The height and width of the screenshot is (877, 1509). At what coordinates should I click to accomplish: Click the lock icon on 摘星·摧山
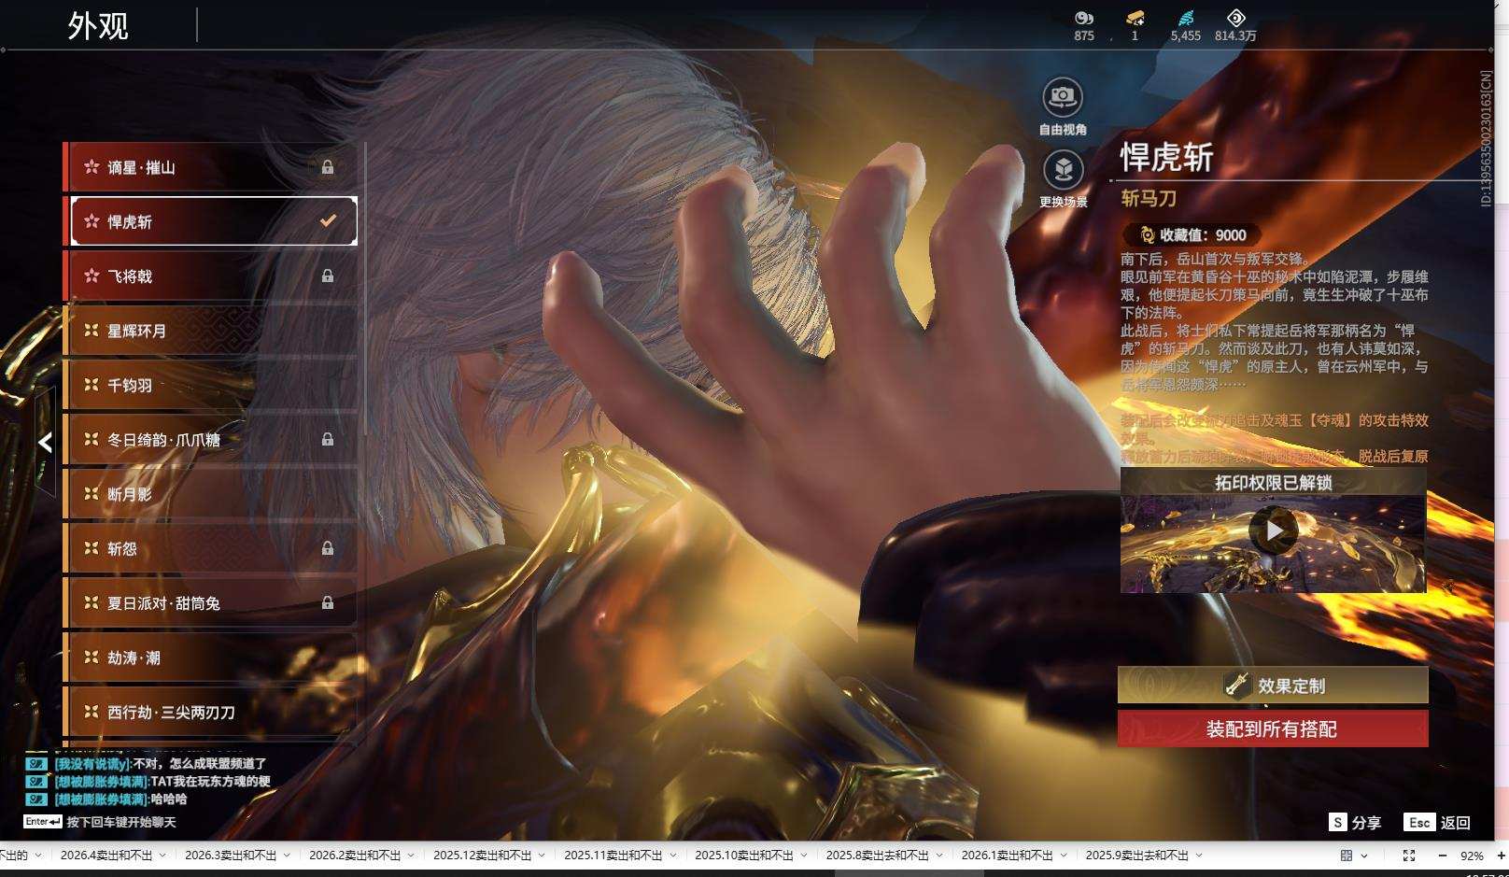pyautogui.click(x=328, y=167)
